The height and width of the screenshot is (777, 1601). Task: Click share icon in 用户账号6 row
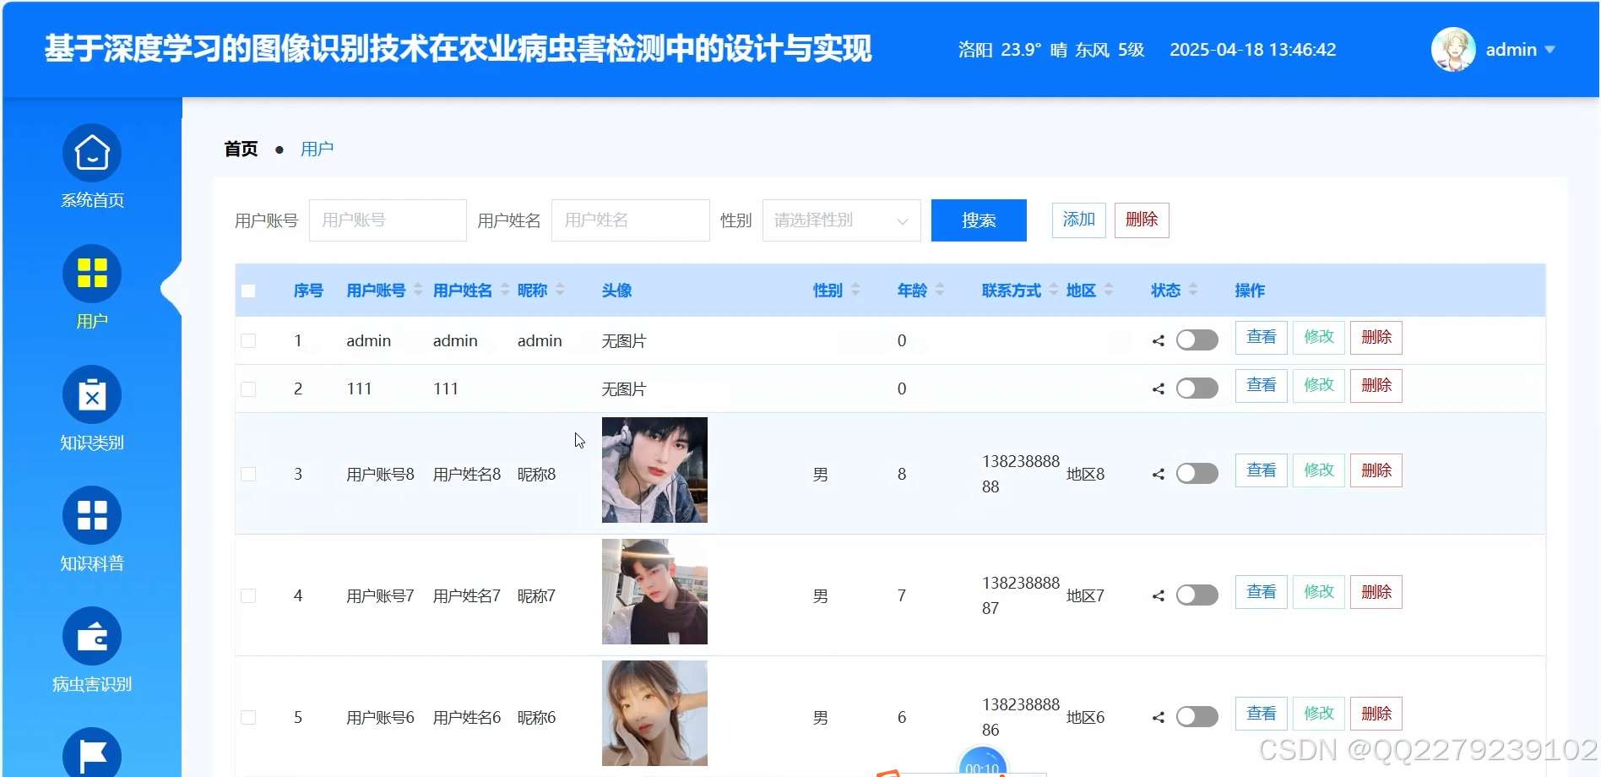click(1159, 718)
